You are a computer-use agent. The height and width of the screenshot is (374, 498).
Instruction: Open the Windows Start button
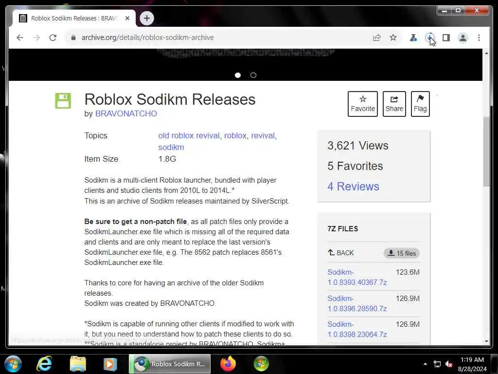13,364
